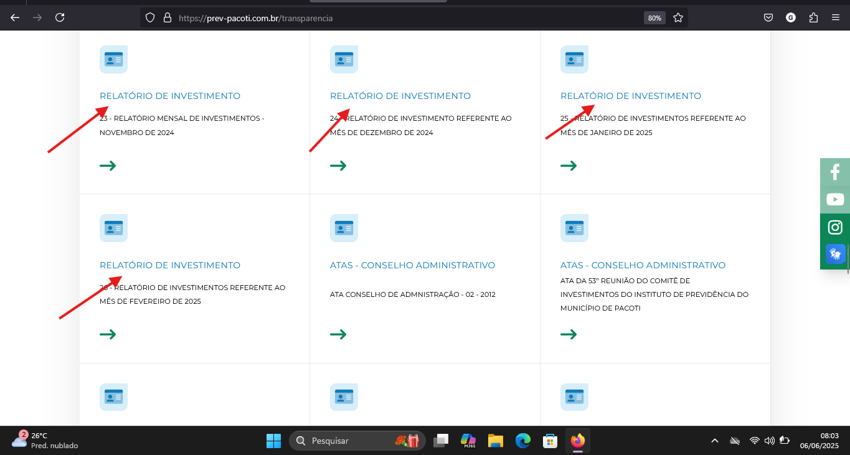Open Wi-Fi network settings in tray
The image size is (850, 455).
coord(755,441)
